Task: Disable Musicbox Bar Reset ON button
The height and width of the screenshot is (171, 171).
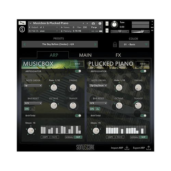Action: tap(27, 109)
